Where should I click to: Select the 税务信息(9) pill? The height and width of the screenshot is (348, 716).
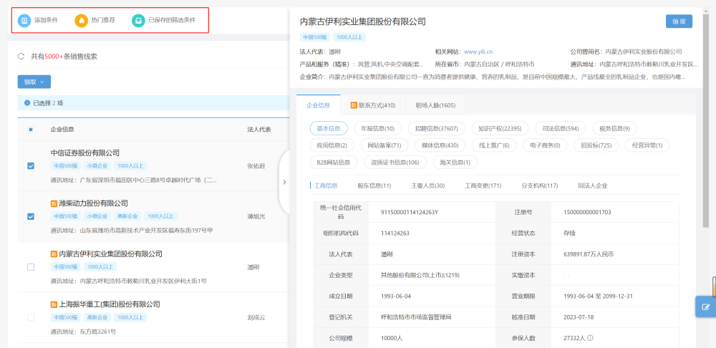614,128
